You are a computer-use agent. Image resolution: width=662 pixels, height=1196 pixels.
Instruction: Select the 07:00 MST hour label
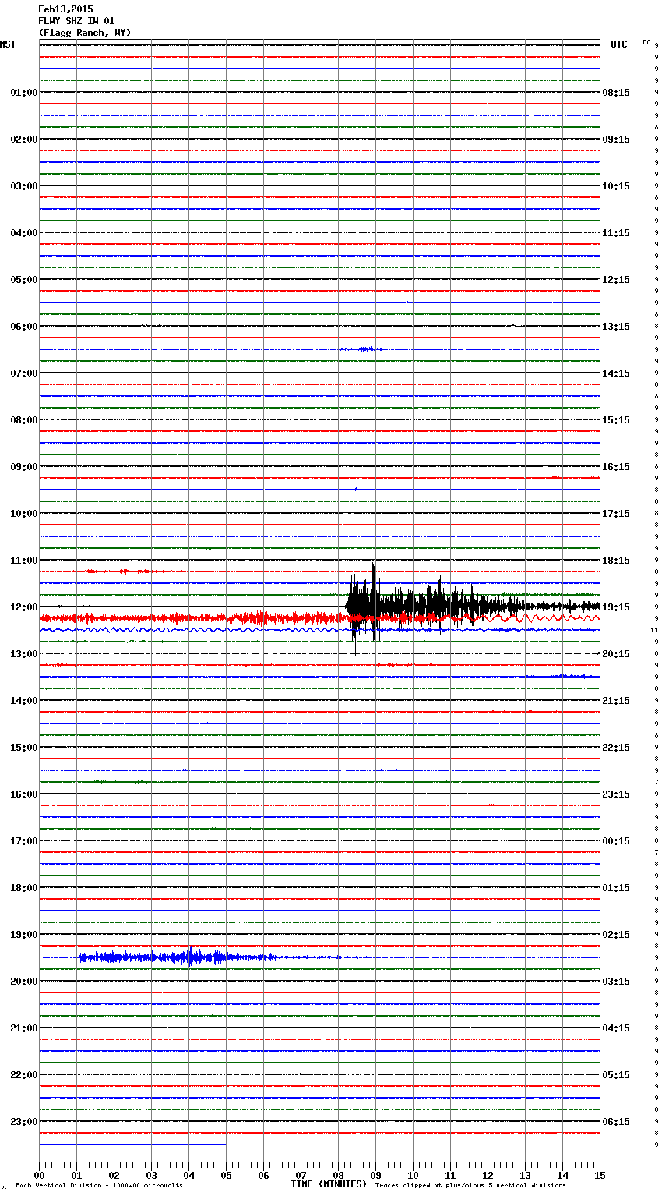click(x=24, y=373)
